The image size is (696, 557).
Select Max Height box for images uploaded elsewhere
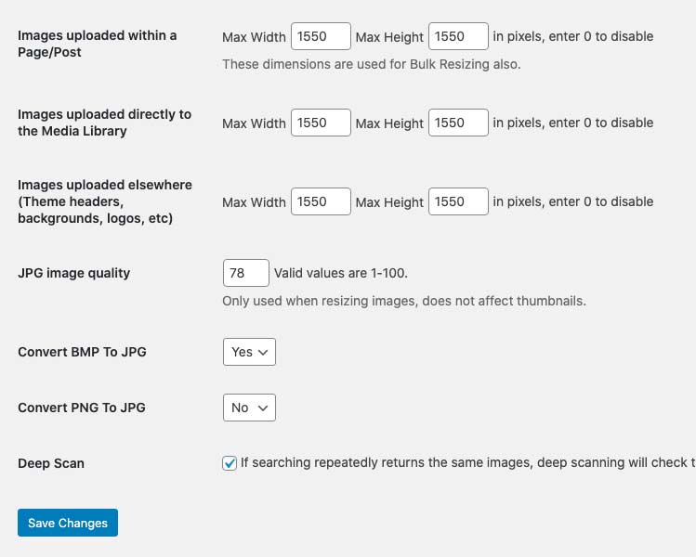[458, 201]
